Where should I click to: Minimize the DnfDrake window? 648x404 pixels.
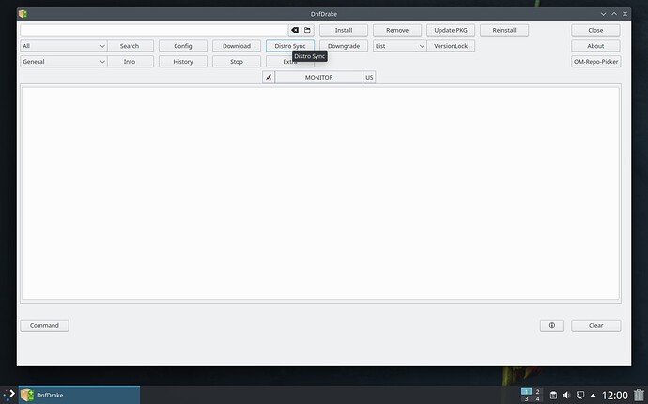[603, 14]
